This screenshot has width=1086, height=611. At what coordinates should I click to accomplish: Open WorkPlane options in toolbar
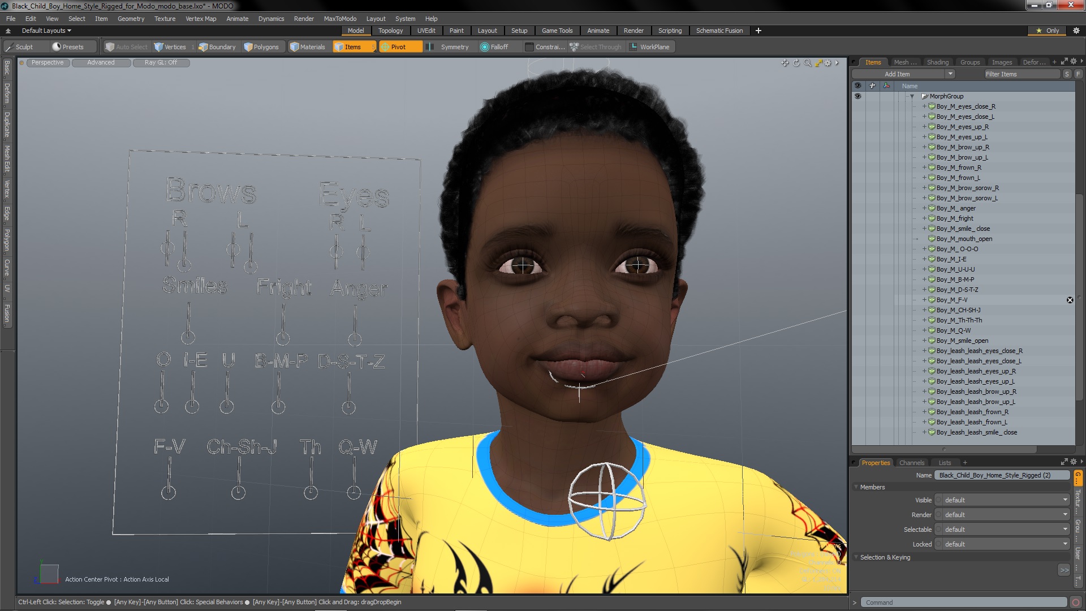point(649,47)
